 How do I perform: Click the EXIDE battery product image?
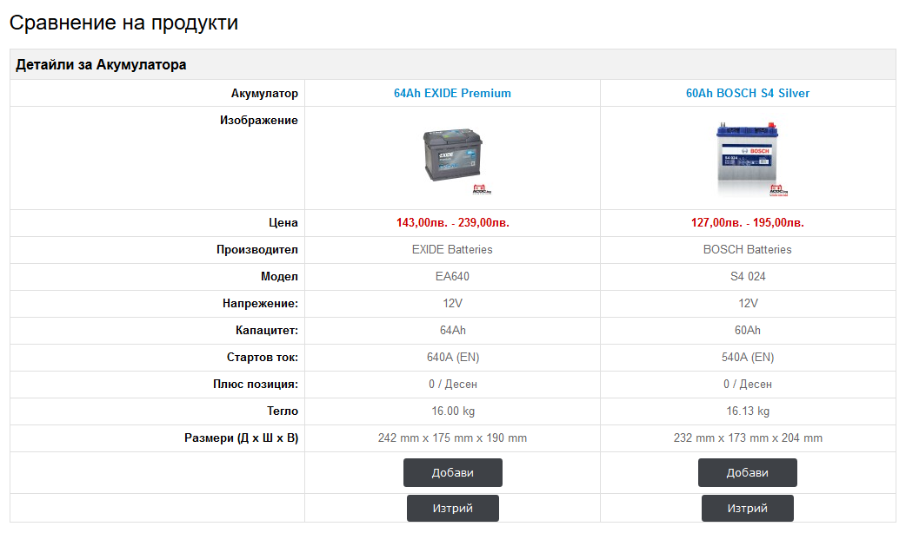tap(453, 158)
